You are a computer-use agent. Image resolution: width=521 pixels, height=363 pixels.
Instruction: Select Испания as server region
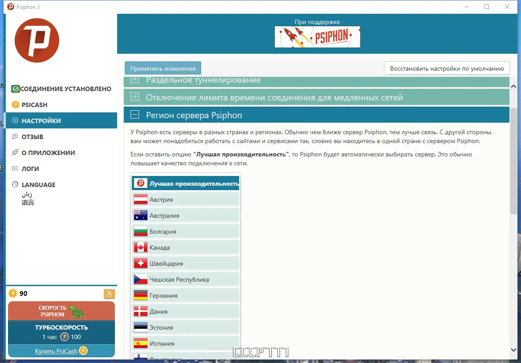pyautogui.click(x=186, y=343)
